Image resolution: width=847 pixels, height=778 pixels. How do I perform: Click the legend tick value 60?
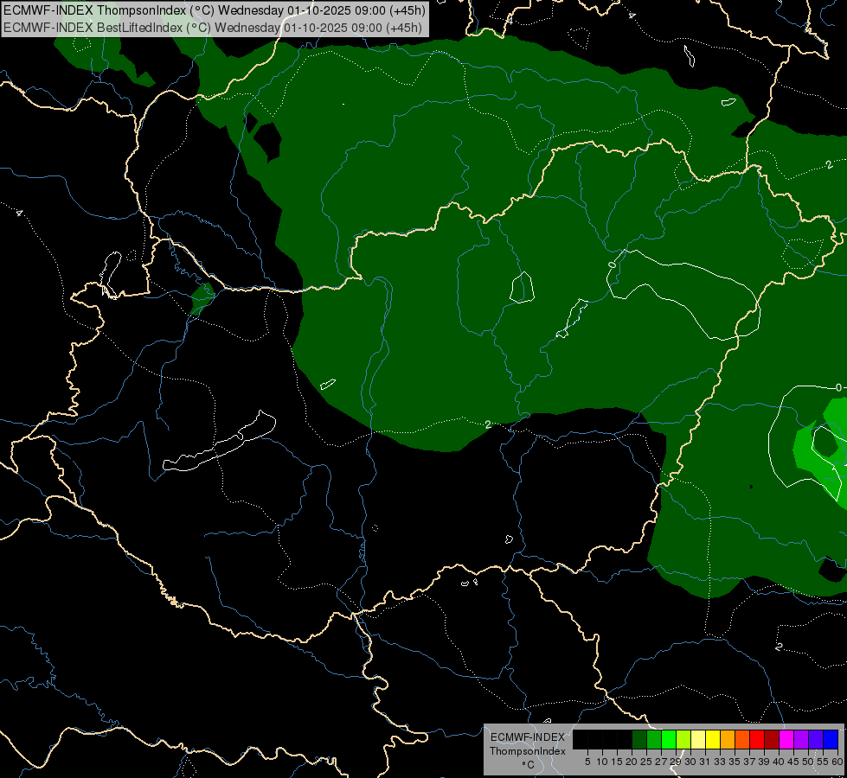(x=837, y=762)
